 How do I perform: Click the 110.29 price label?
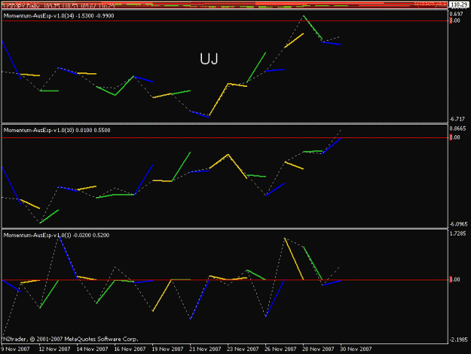[459, 5]
